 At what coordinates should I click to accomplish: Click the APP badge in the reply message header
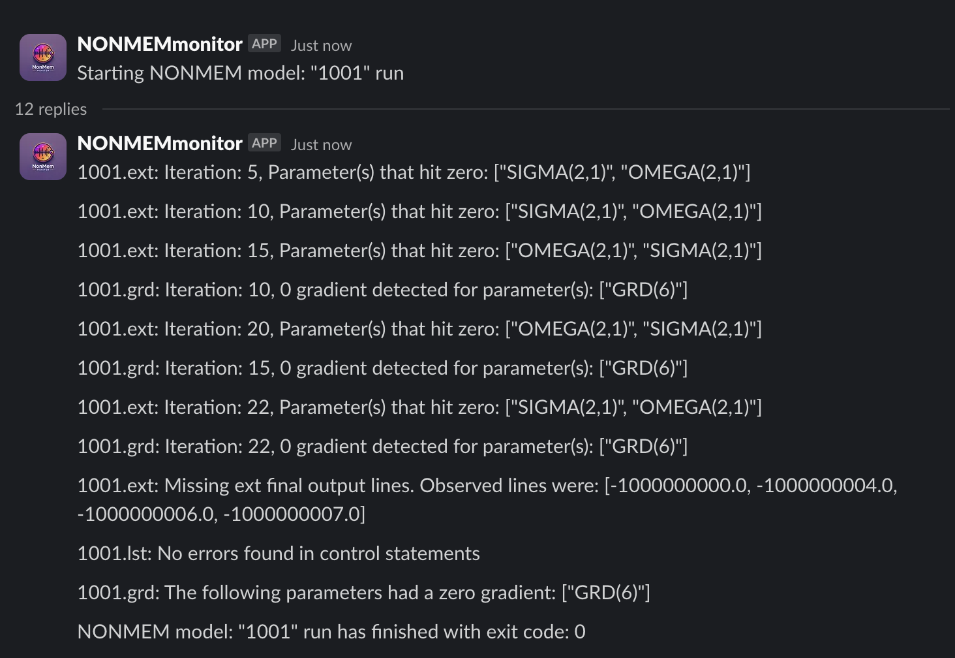click(264, 142)
